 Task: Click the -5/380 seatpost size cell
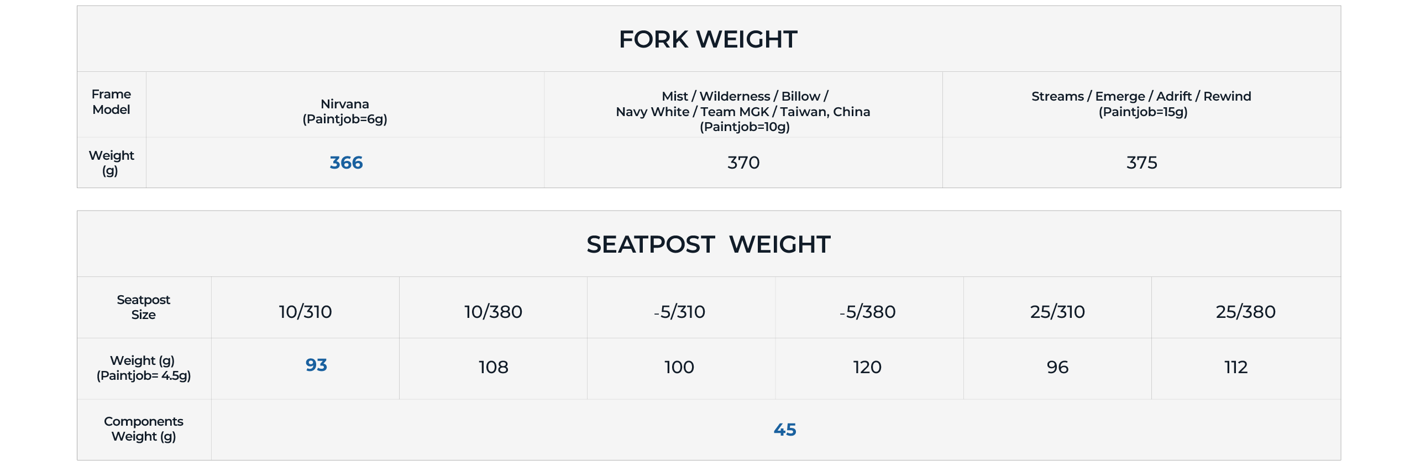867,312
